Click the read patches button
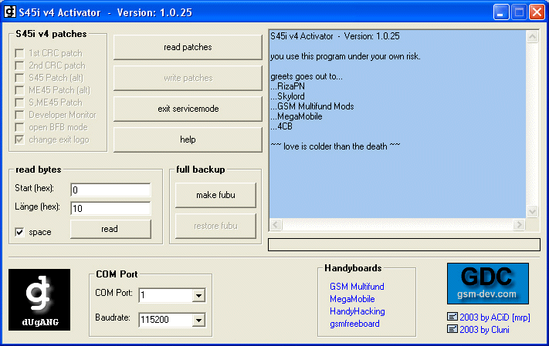549x346 pixels. click(188, 47)
